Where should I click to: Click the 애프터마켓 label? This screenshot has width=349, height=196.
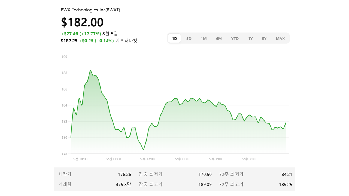tap(126, 41)
